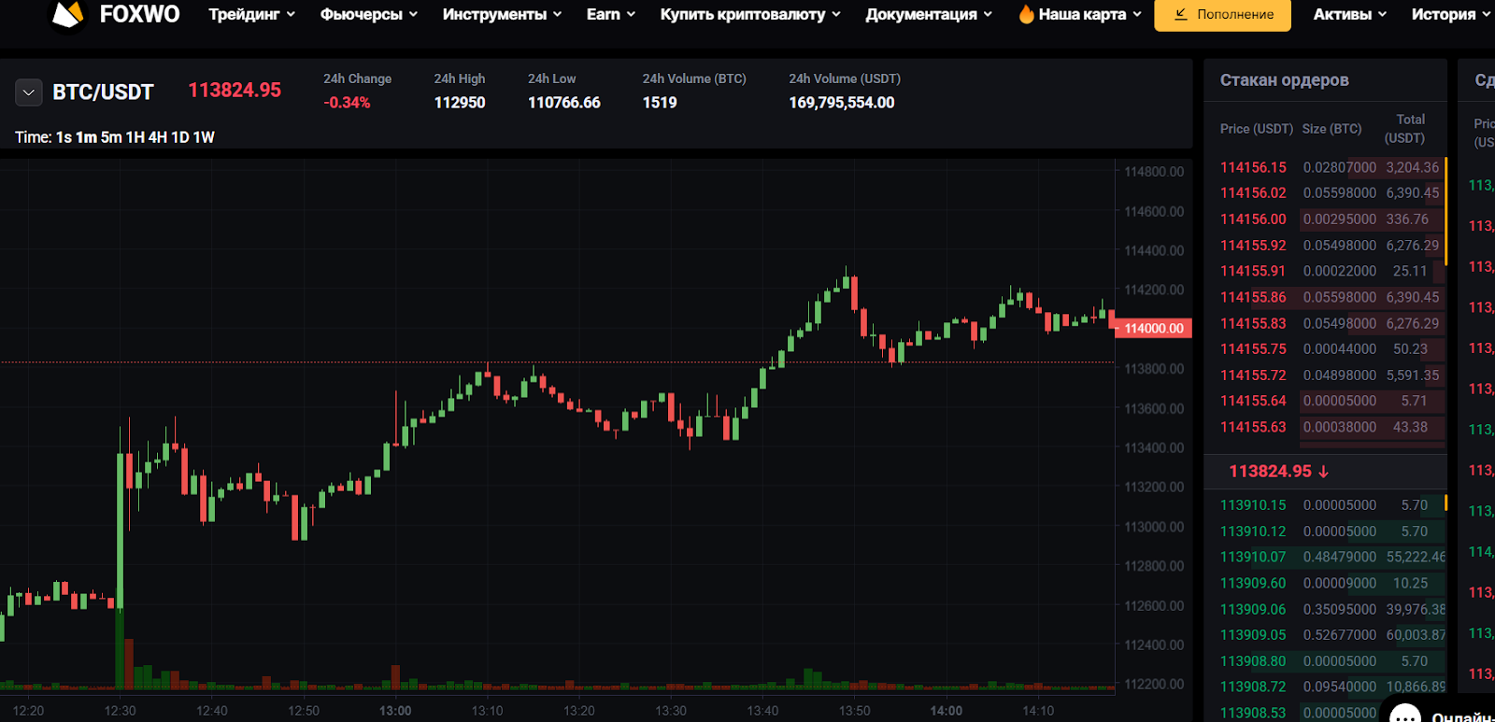This screenshot has width=1495, height=722.
Task: Select bid price 113910.07 in order book
Action: (x=1253, y=557)
